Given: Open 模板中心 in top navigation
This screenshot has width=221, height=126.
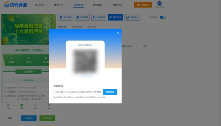Looking at the screenshot, I should (x=59, y=5).
